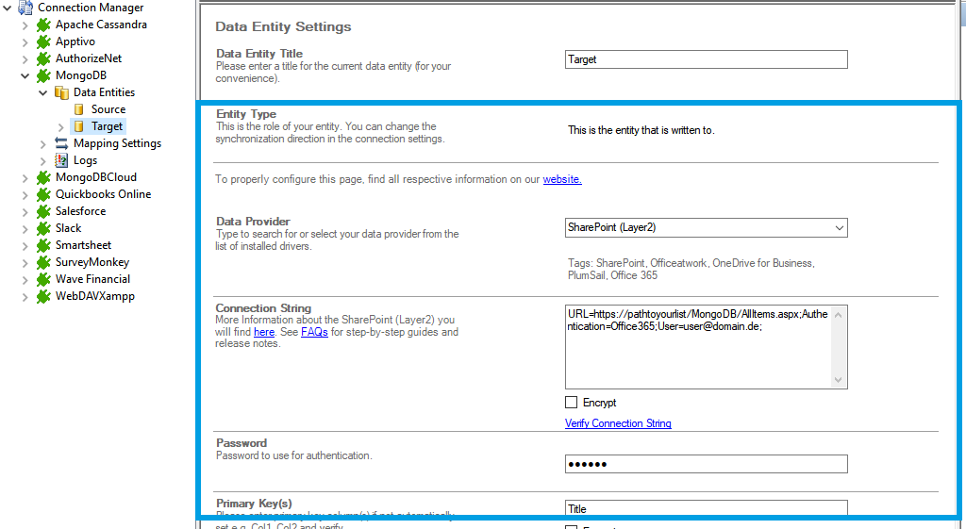Click the Mapping Settings arrows icon

pos(61,143)
